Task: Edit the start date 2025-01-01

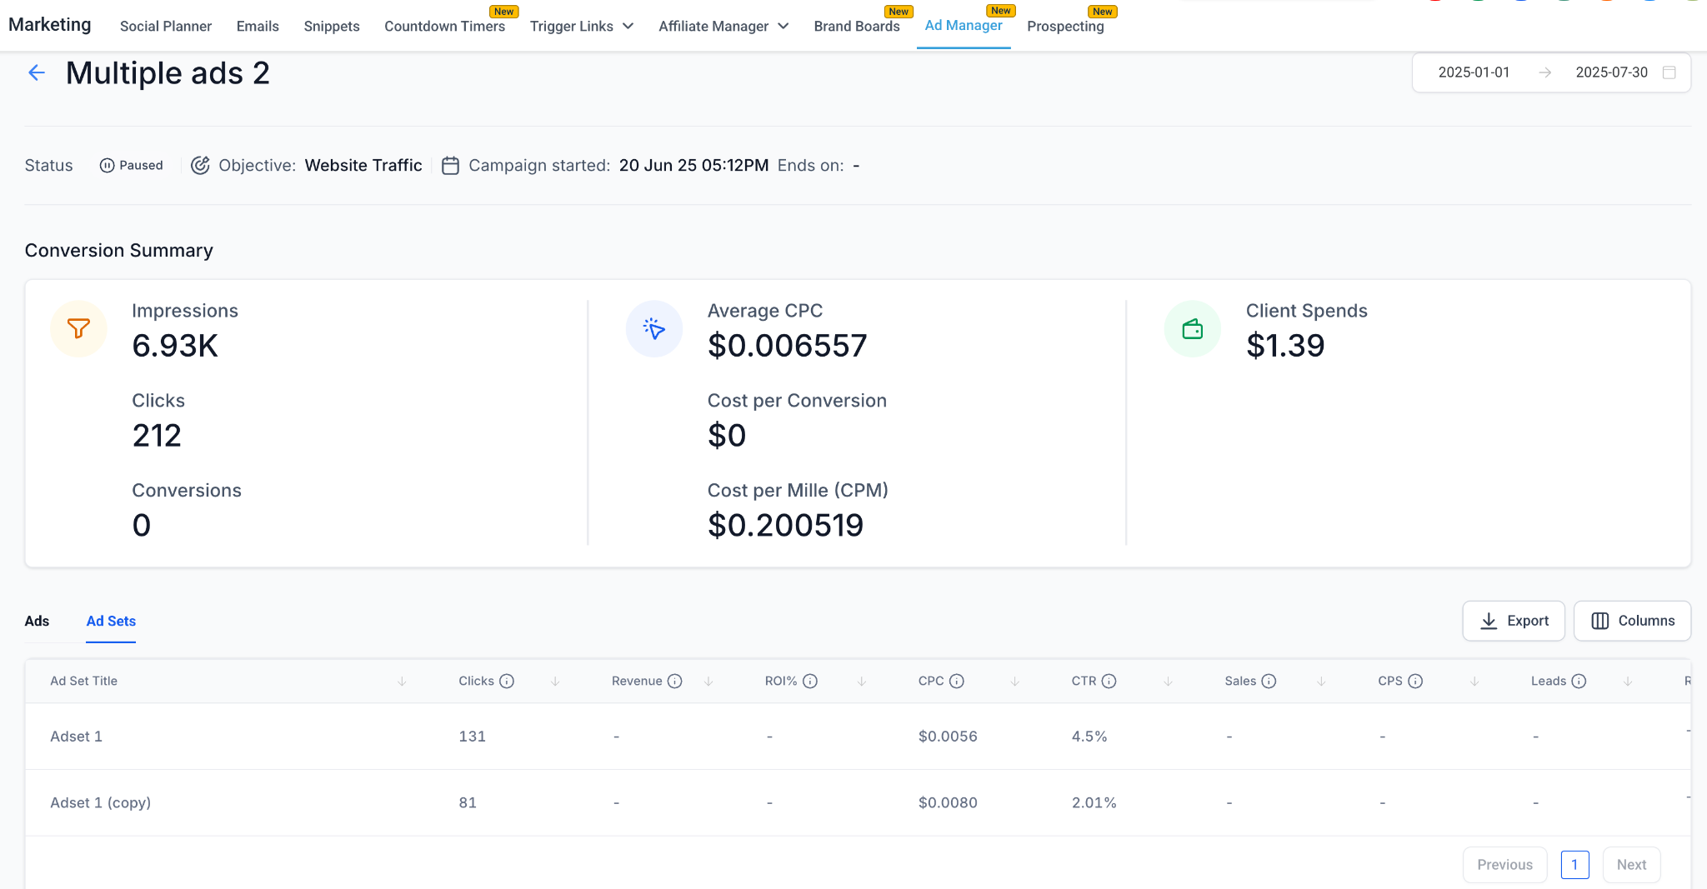Action: (1474, 72)
